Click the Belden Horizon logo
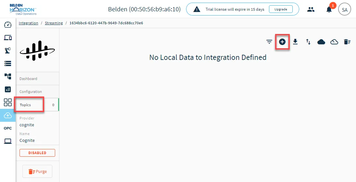 click(x=23, y=9)
